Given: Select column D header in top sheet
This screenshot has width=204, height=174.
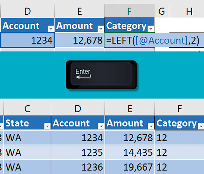Looking at the screenshot, I should coord(28,11).
